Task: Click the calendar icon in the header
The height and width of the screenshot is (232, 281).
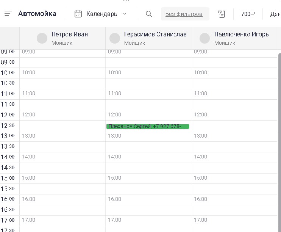Action: pyautogui.click(x=78, y=14)
